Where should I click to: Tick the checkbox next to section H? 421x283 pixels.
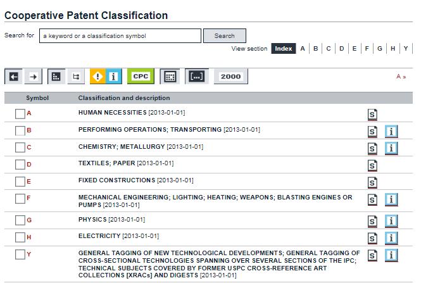(x=20, y=237)
